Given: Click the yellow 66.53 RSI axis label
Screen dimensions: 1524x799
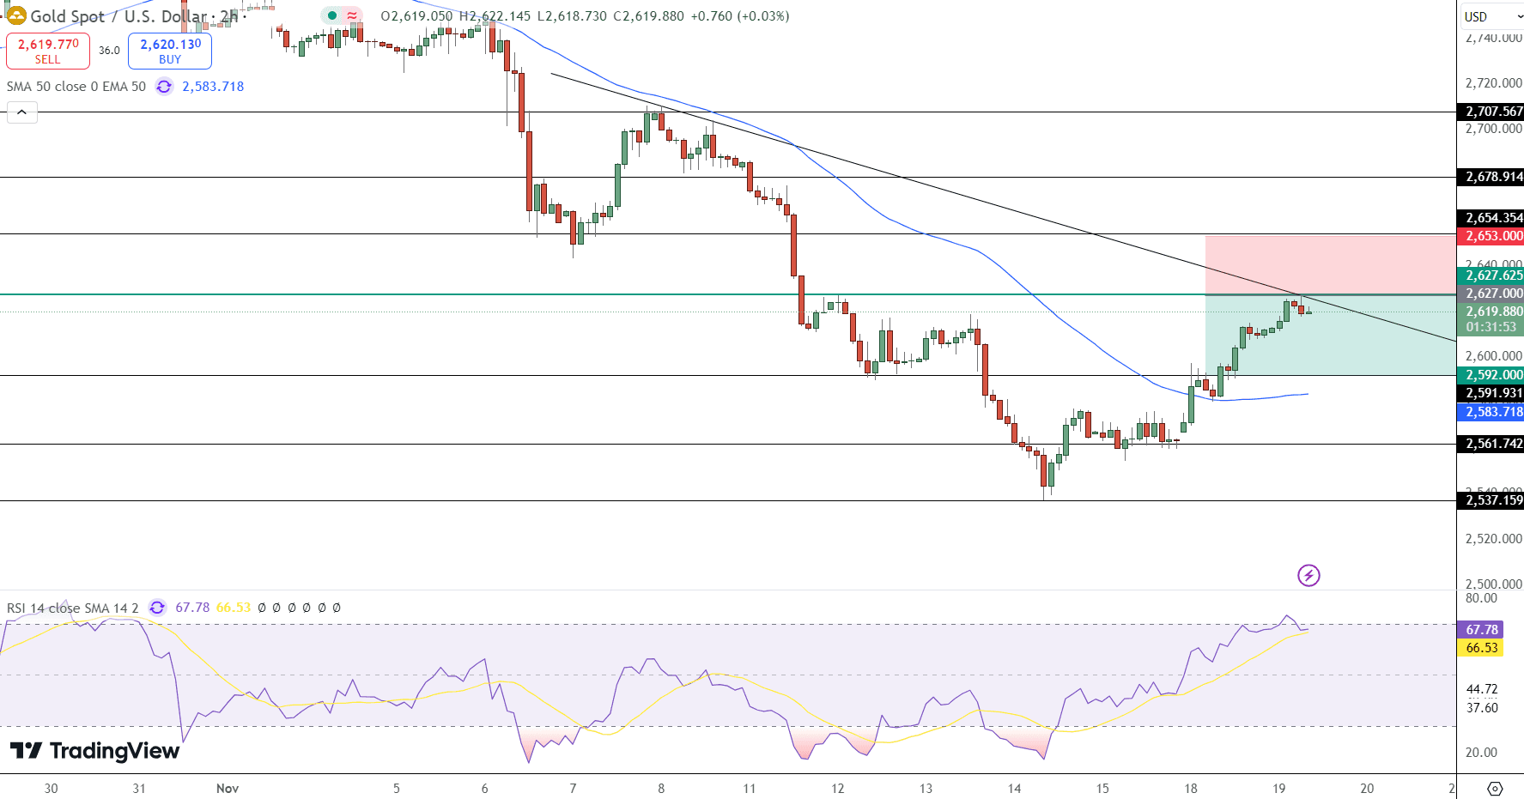Looking at the screenshot, I should pyautogui.click(x=1480, y=648).
